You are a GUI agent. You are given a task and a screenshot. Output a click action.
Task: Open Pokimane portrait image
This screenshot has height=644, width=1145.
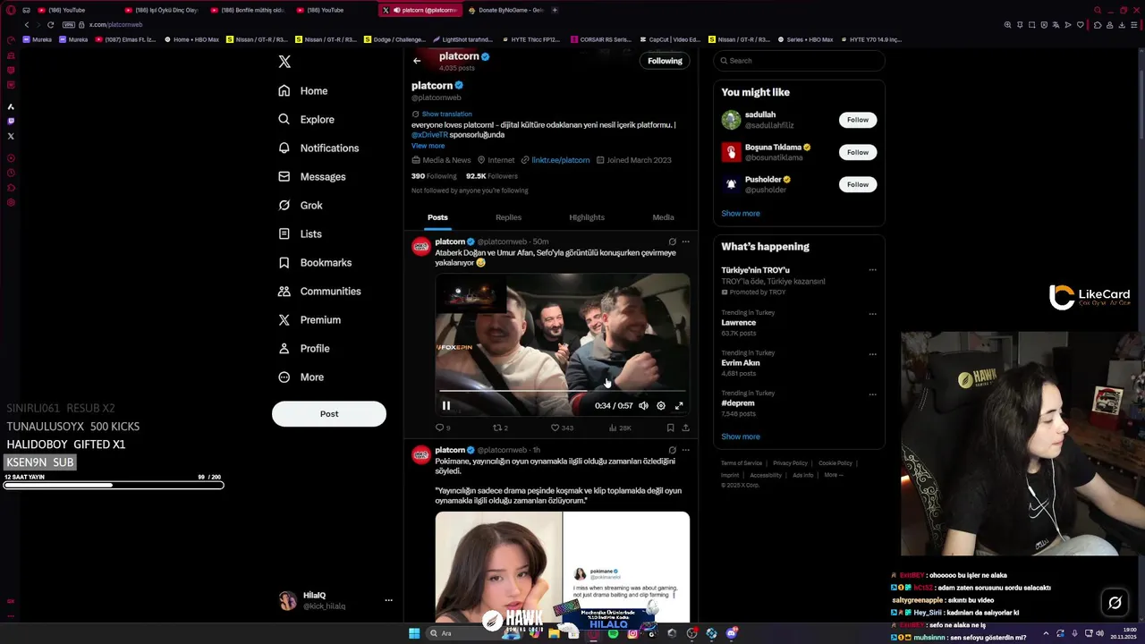pyautogui.click(x=498, y=567)
